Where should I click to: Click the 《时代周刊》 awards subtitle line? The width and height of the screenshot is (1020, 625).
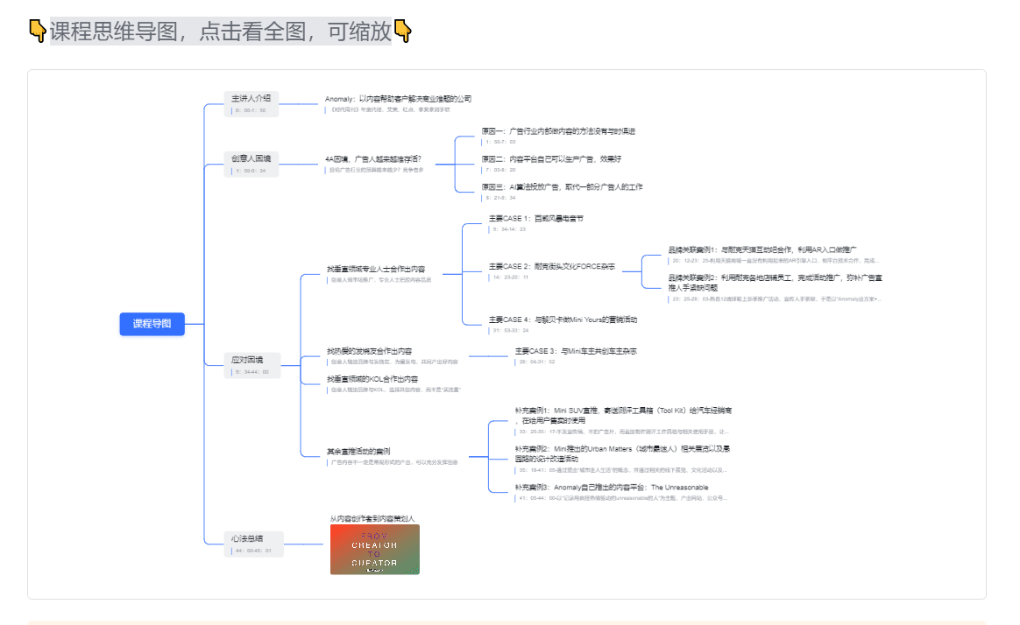pyautogui.click(x=390, y=109)
